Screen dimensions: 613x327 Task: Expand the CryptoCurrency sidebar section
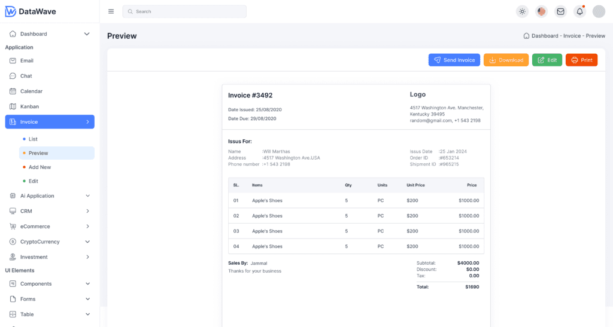(x=87, y=242)
